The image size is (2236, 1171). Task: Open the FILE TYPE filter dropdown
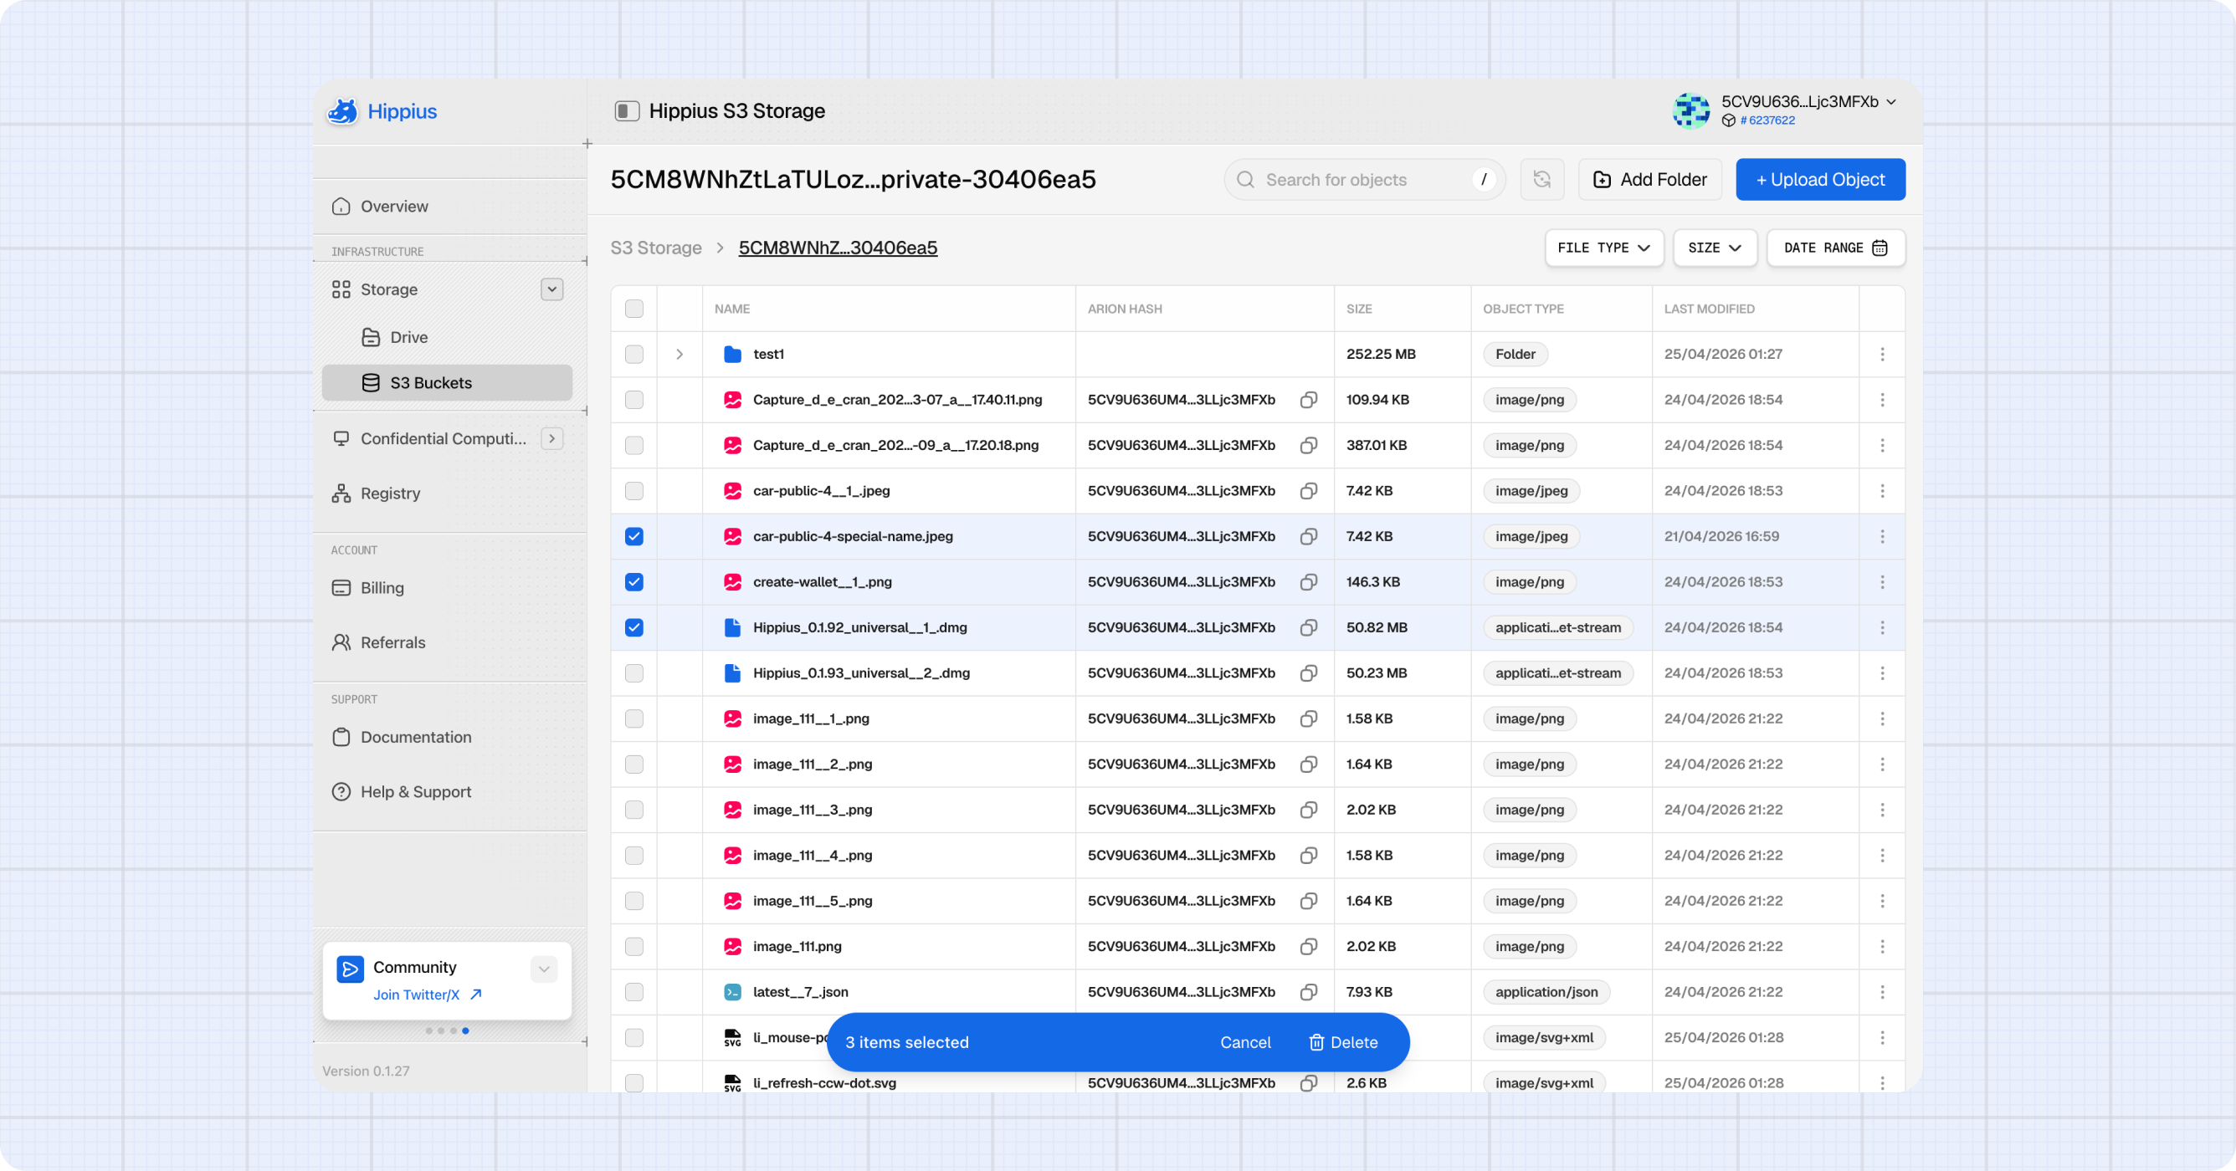[x=1603, y=248]
